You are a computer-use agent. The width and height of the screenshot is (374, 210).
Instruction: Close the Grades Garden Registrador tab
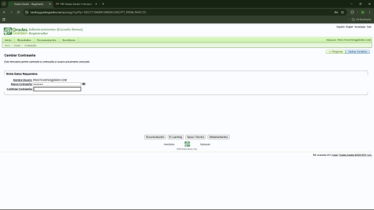point(50,4)
